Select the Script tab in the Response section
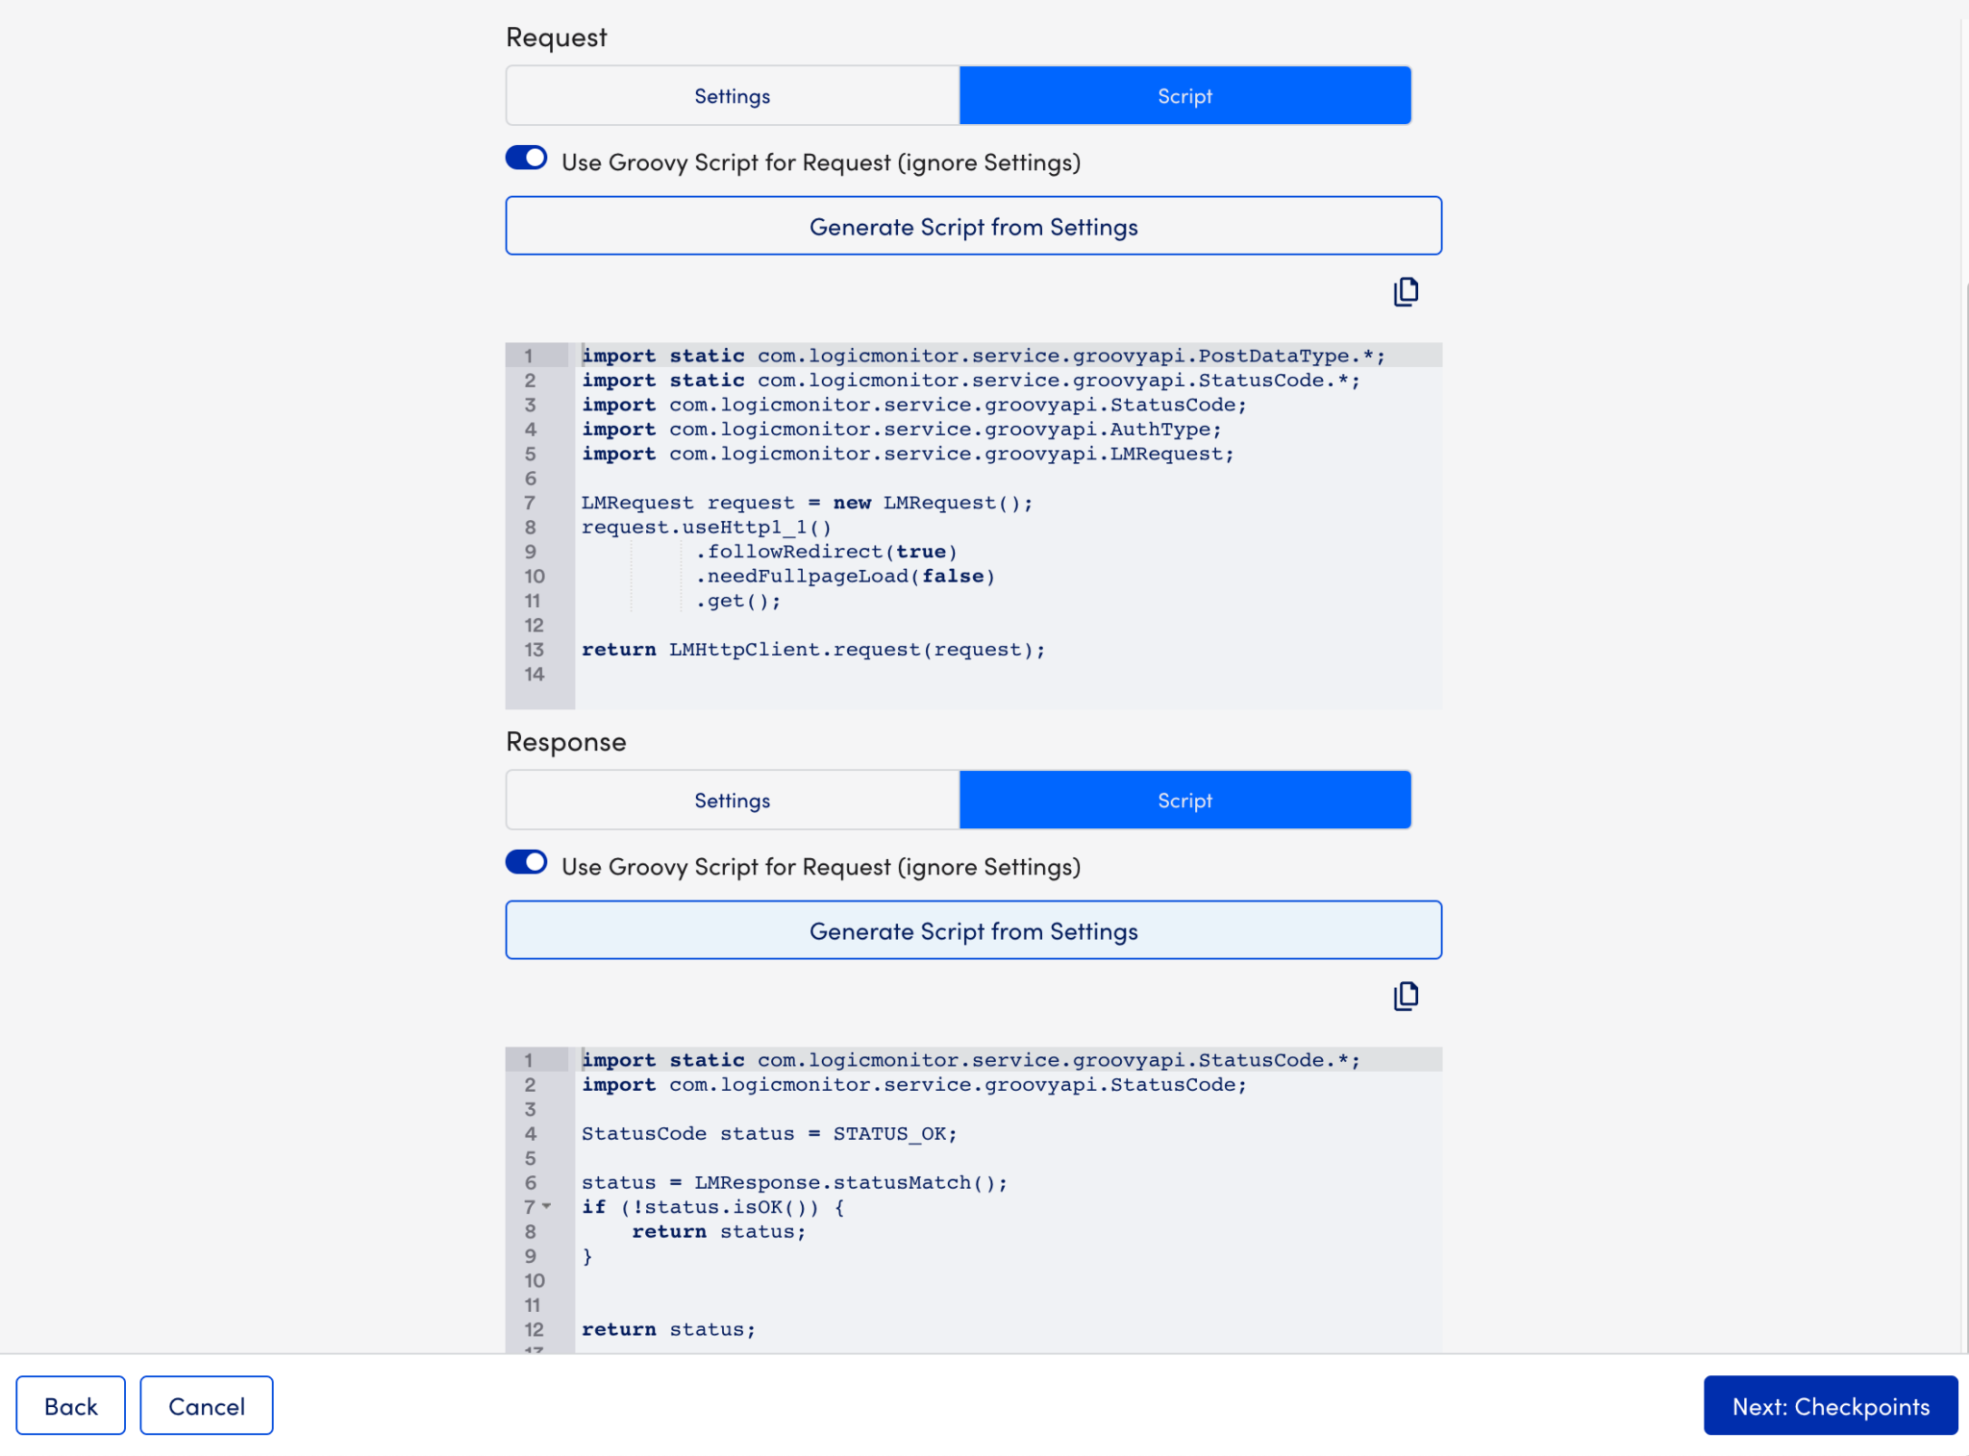The image size is (1969, 1456). pyautogui.click(x=1184, y=800)
